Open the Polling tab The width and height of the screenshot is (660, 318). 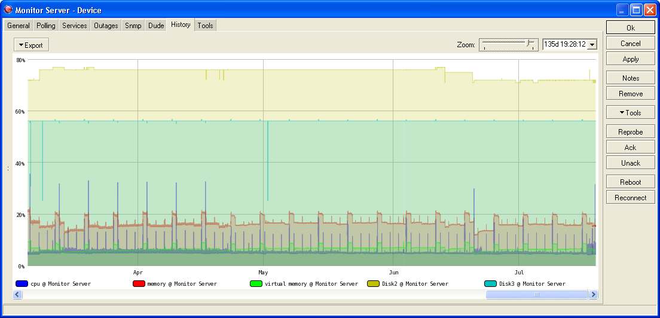(46, 26)
